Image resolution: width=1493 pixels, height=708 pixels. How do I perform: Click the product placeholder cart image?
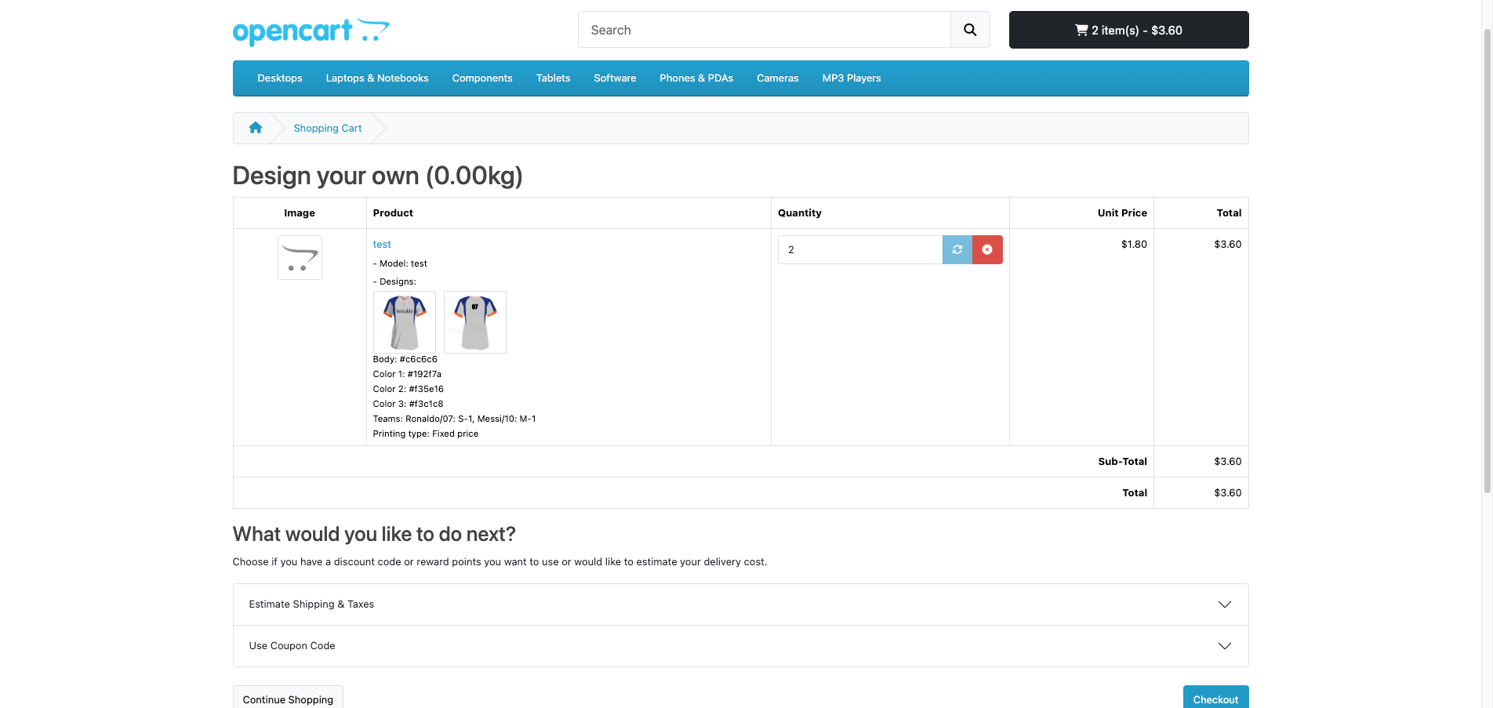[x=300, y=257]
